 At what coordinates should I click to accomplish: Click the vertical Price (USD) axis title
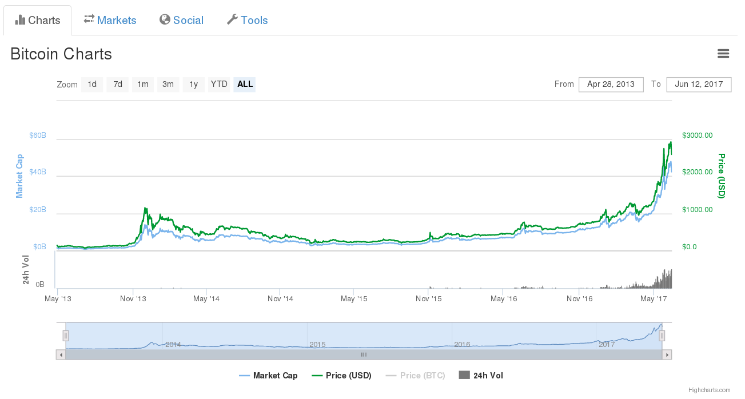pyautogui.click(x=721, y=176)
